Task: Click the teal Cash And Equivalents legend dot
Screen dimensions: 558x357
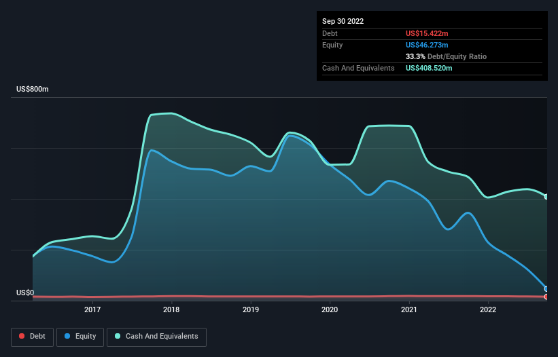Action: coord(118,336)
